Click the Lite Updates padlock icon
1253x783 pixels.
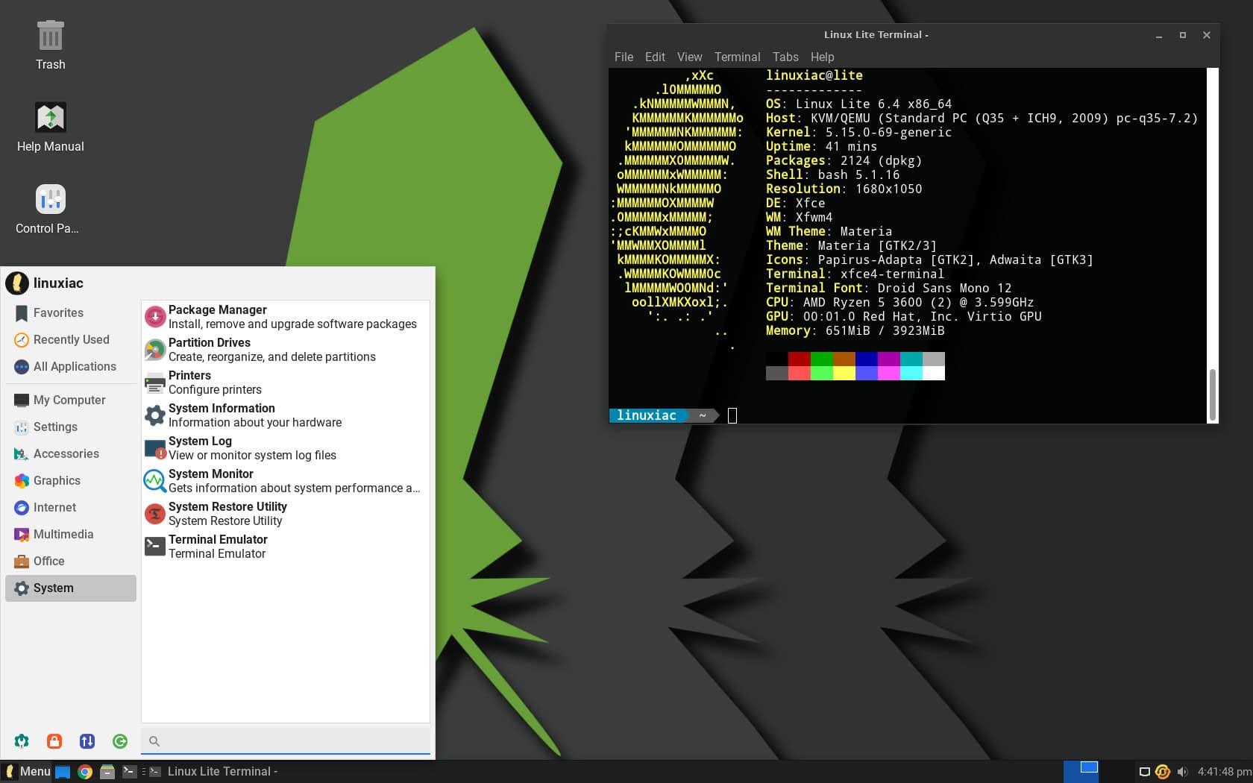click(54, 740)
